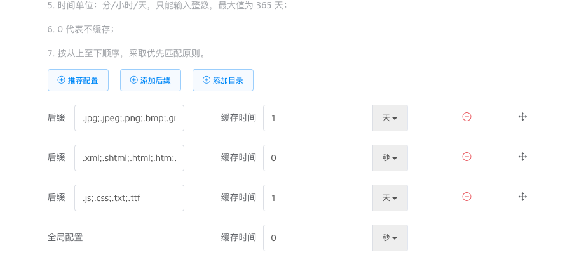Open 天 unit dropdown in .jpg row

[390, 118]
